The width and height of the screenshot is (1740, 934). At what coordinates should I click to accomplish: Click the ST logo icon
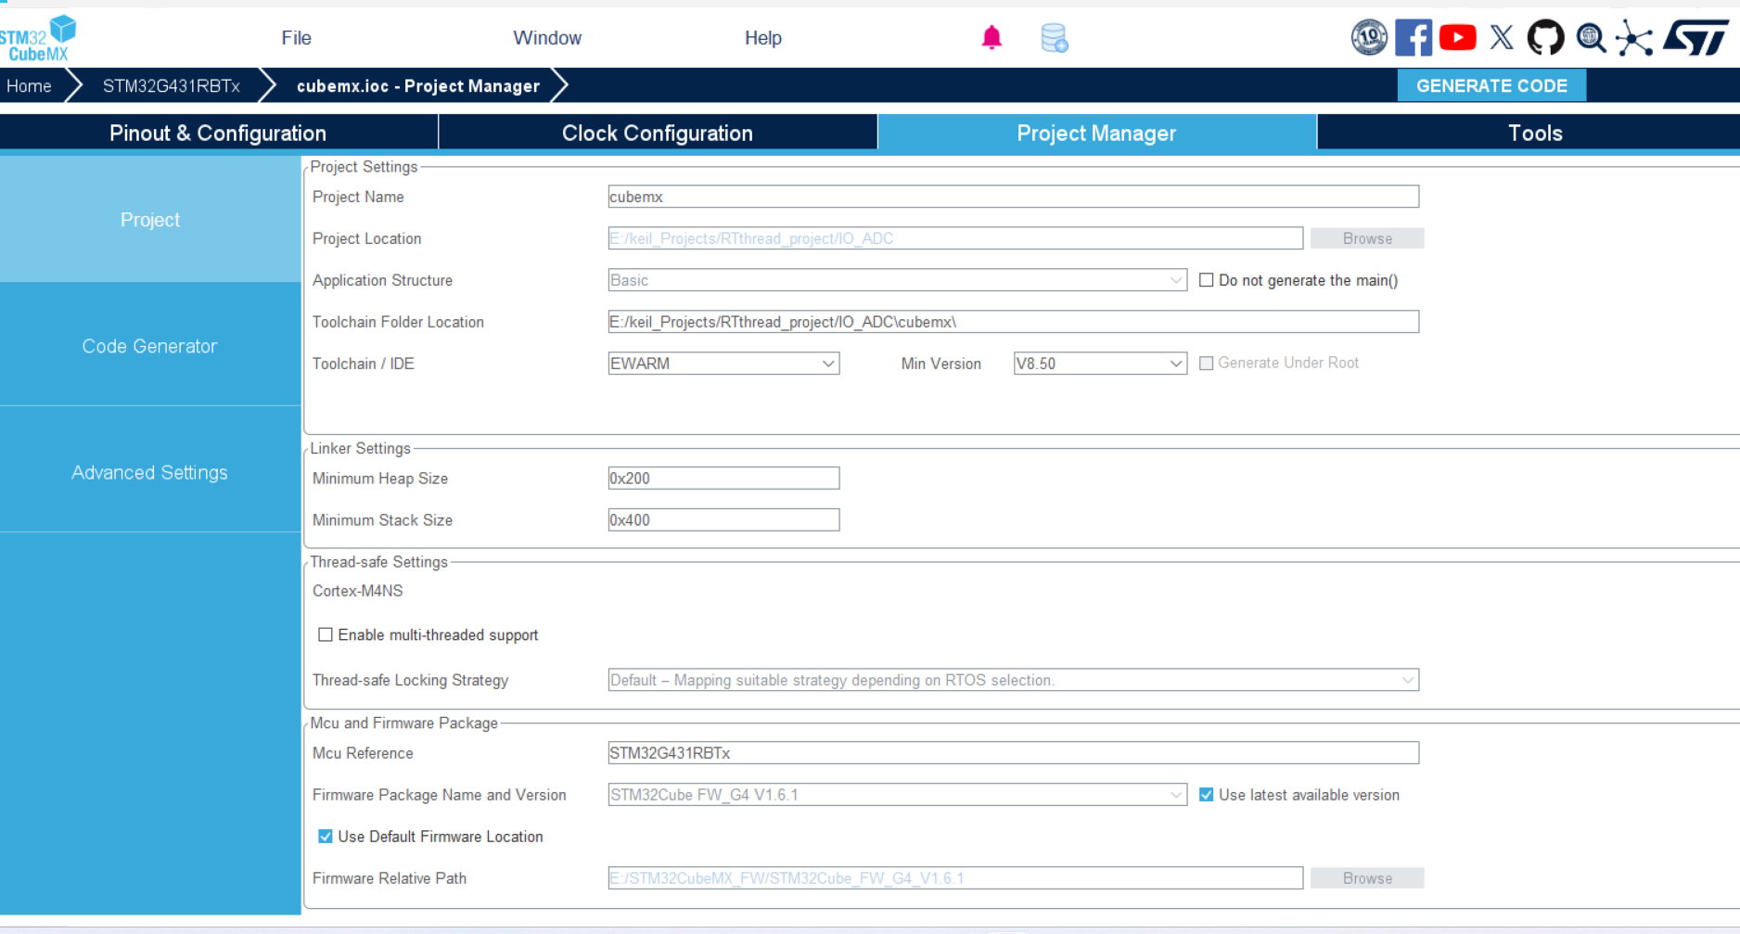point(1695,38)
